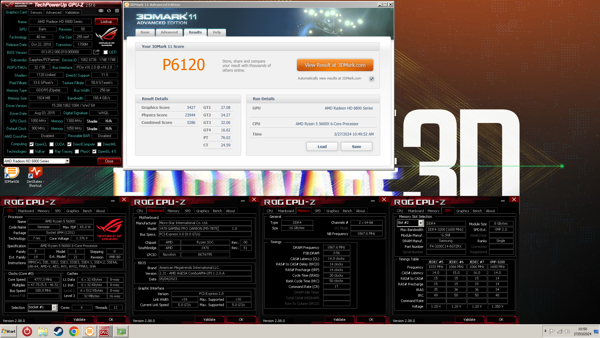Open Google Chrome from the taskbar

(x=74, y=331)
